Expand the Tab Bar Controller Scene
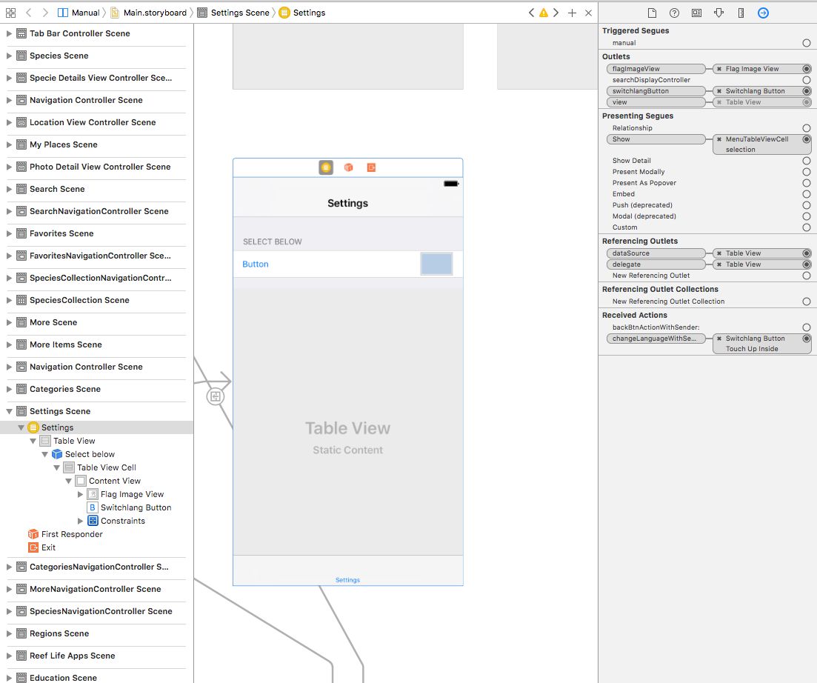 (x=9, y=33)
